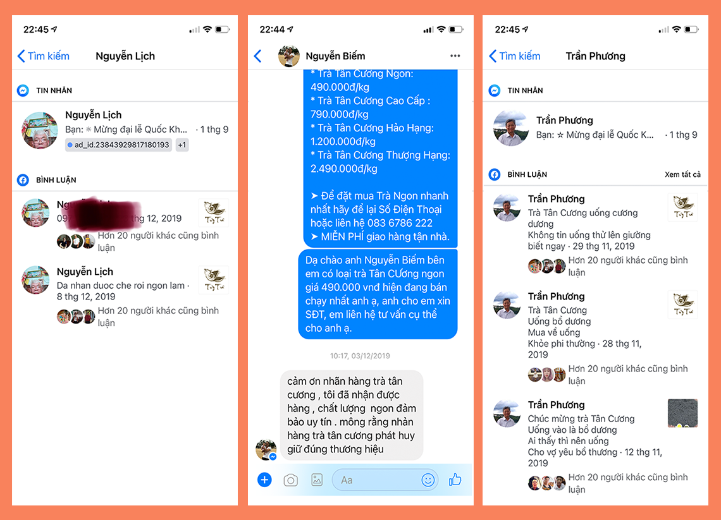Send thumbs-up like icon
721x520 pixels.
point(455,480)
